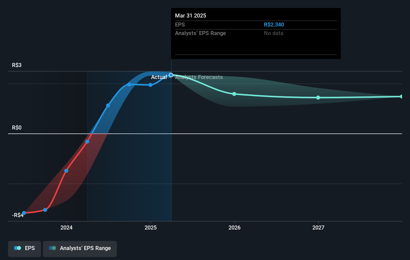410x260 pixels.
Task: Click the 2025 x-axis label
Action: pos(151,227)
